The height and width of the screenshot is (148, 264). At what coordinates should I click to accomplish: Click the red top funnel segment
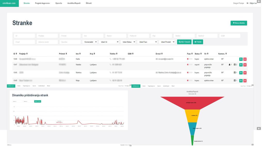pyautogui.click(x=192, y=102)
